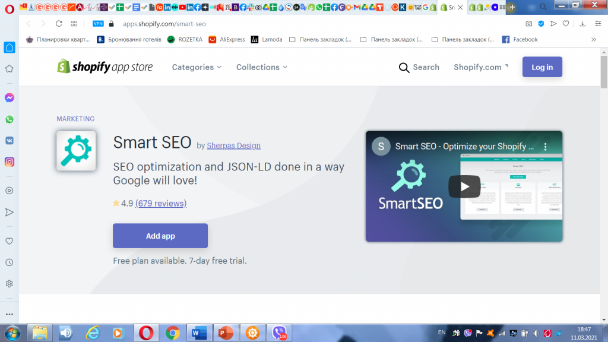This screenshot has width=608, height=342.
Task: Open the Downloads panel
Action: click(582, 24)
